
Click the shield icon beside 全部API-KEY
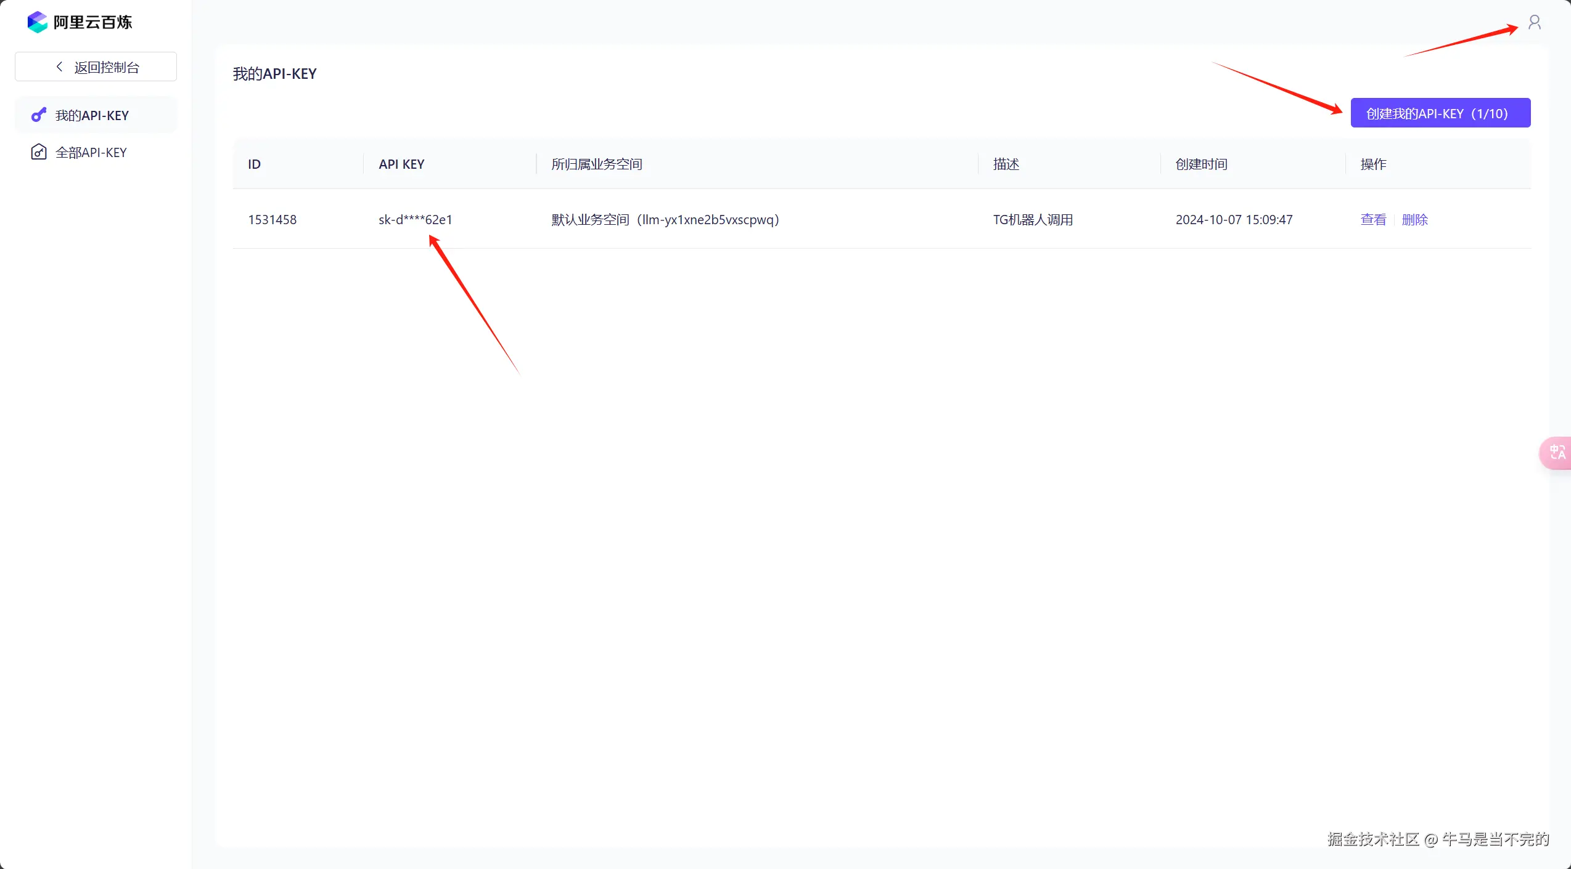point(39,152)
